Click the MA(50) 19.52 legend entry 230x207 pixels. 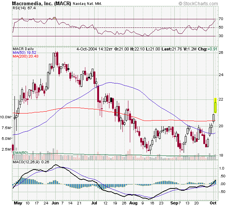(24, 53)
